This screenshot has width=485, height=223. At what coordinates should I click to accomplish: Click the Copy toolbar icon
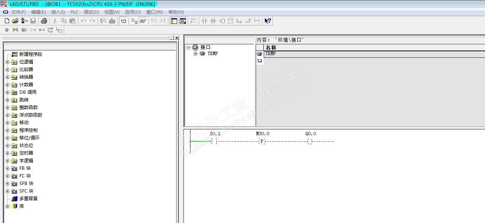click(x=64, y=21)
